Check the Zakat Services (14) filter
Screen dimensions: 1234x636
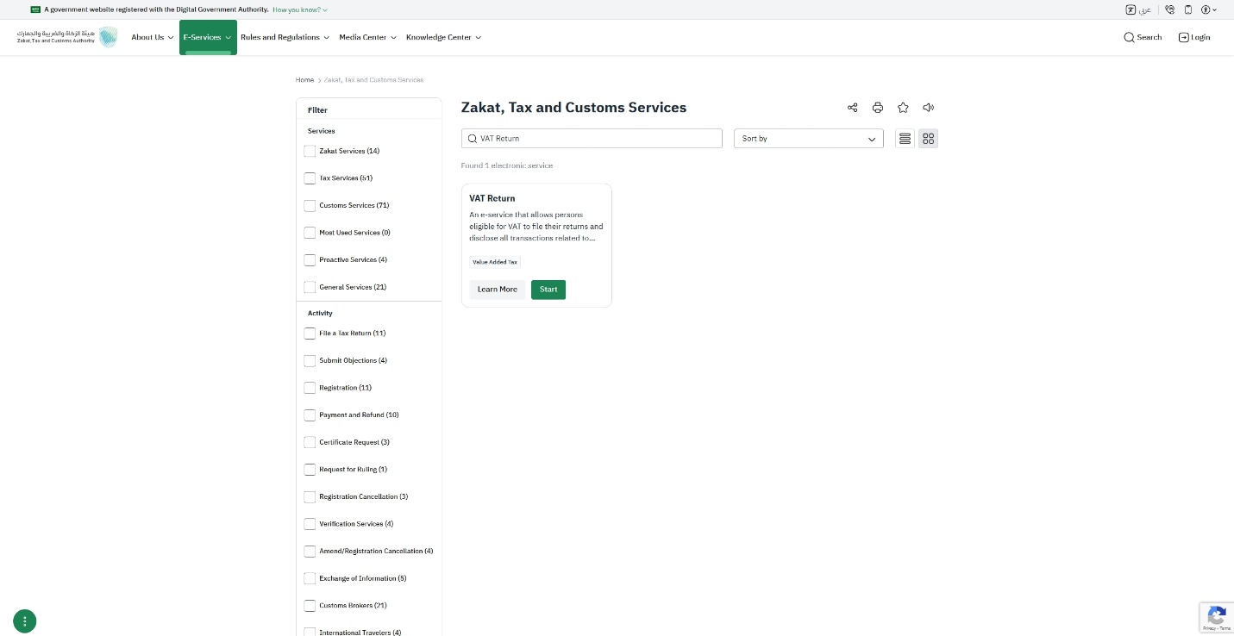(310, 151)
